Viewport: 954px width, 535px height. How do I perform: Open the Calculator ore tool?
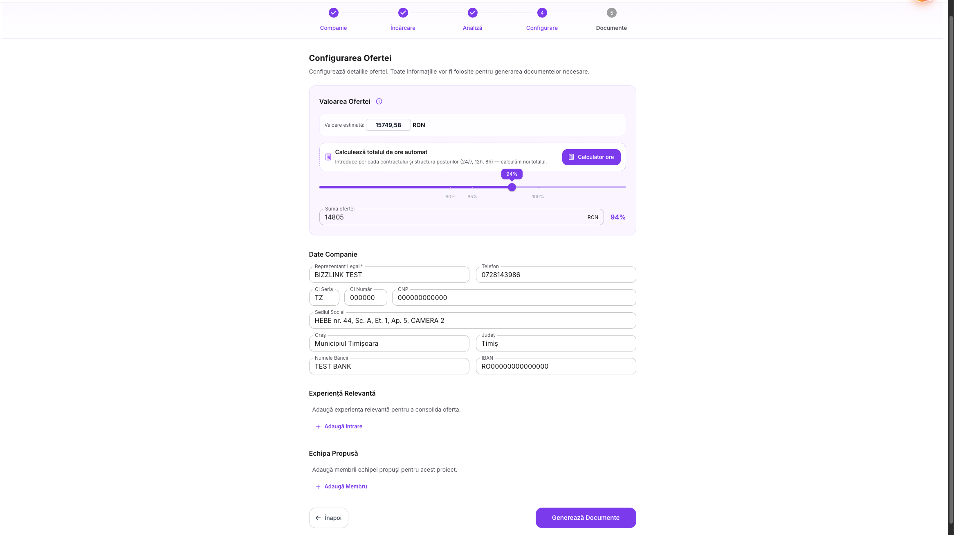point(591,157)
